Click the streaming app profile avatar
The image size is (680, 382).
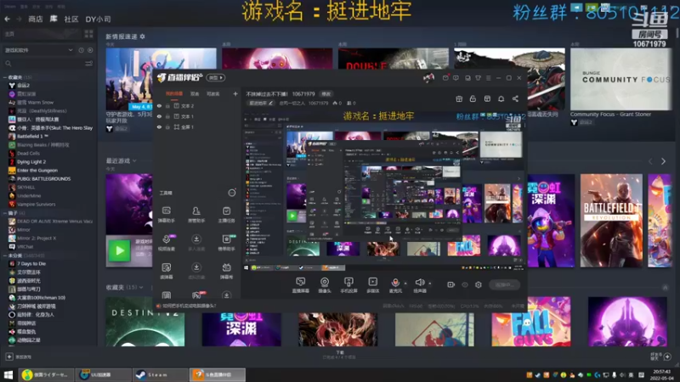428,78
